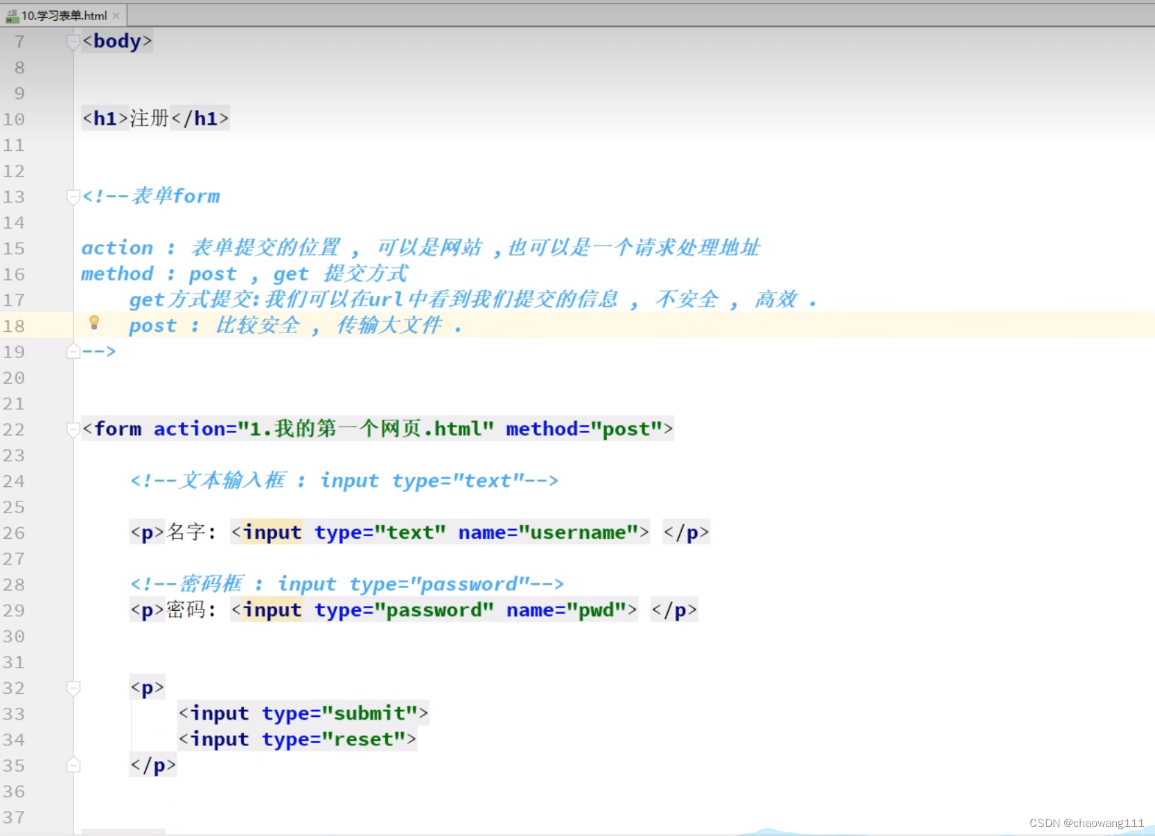The image size is (1155, 836).
Task: Collapse the form comment via fold marker on line 13
Action: click(73, 197)
